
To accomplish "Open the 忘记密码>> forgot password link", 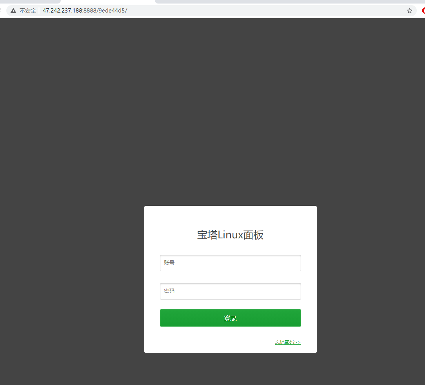I will tap(288, 342).
